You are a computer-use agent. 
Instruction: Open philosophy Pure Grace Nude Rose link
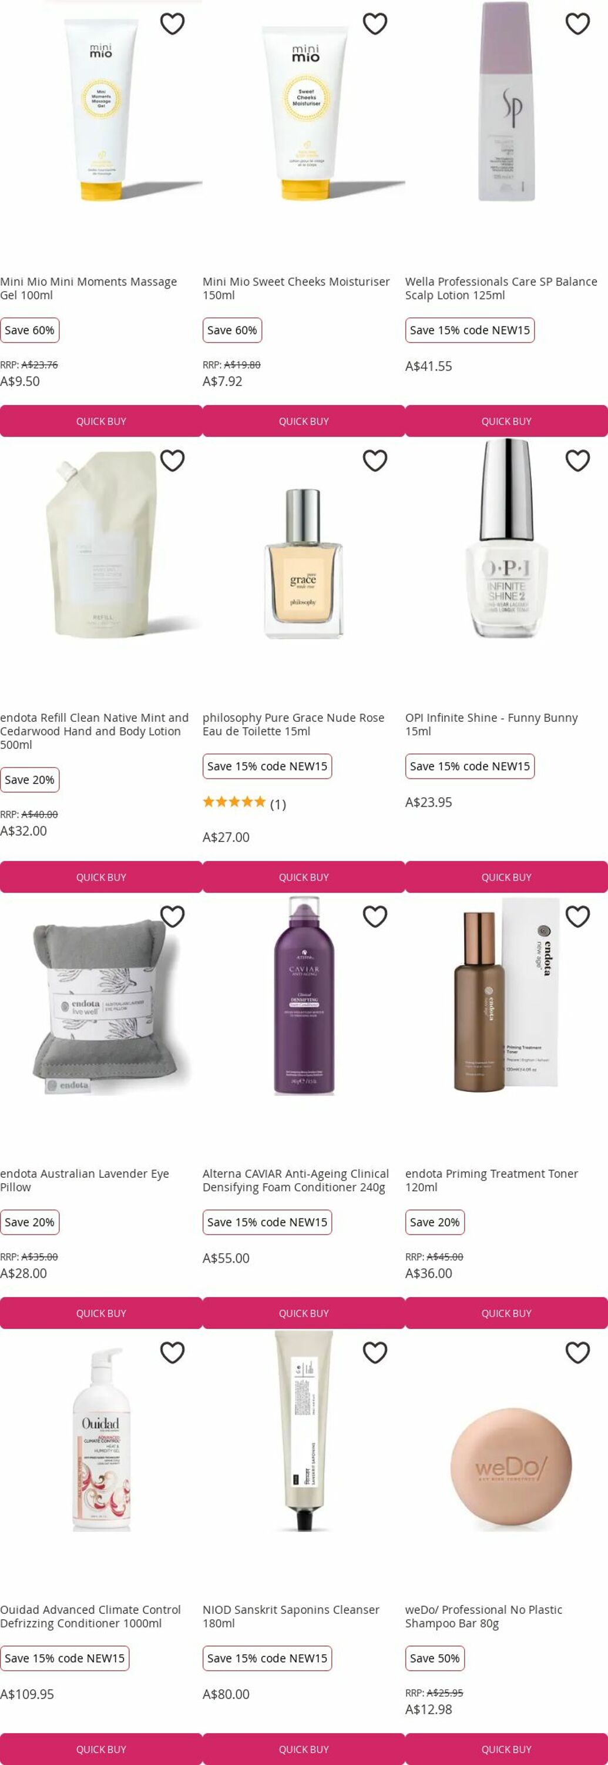pyautogui.click(x=293, y=724)
